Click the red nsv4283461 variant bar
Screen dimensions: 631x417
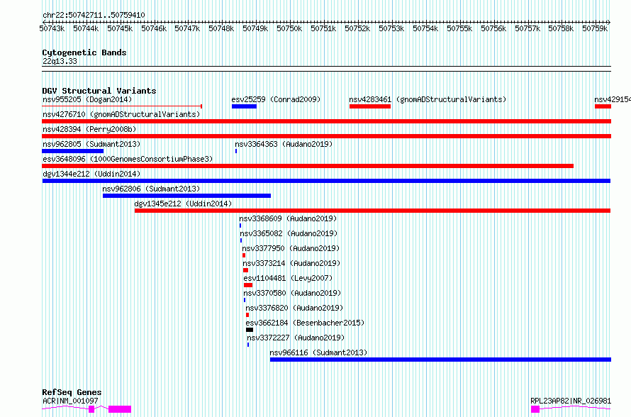click(370, 106)
